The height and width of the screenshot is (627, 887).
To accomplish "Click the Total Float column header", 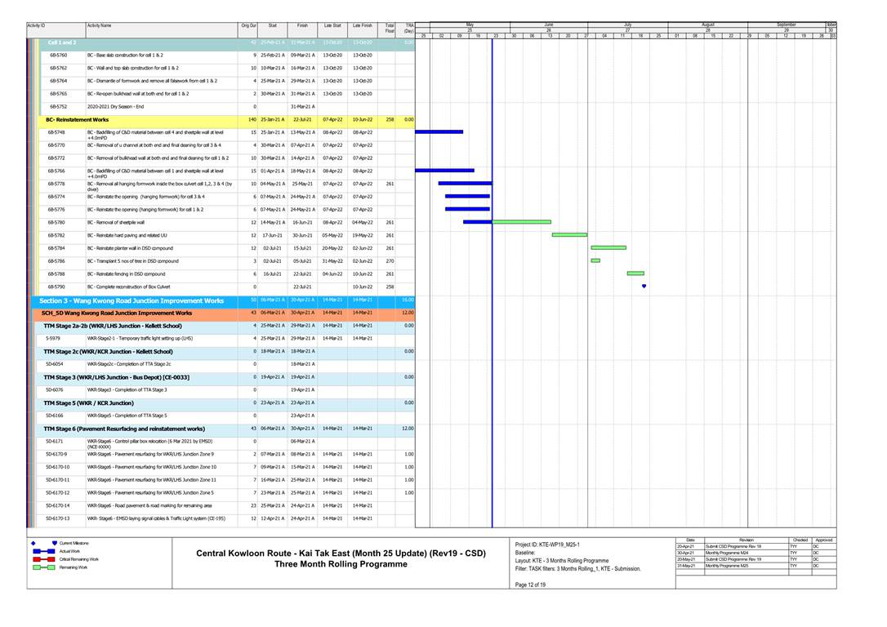I will (x=390, y=29).
